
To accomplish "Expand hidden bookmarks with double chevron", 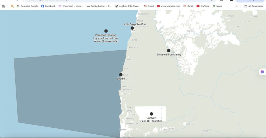I will click(236, 6).
